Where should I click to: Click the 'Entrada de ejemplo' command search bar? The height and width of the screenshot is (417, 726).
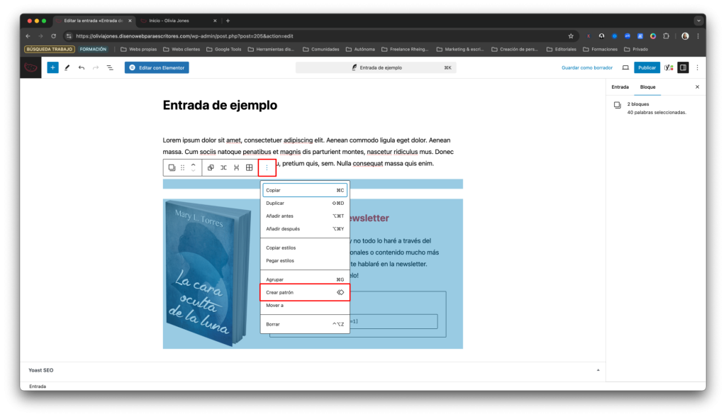coord(376,67)
